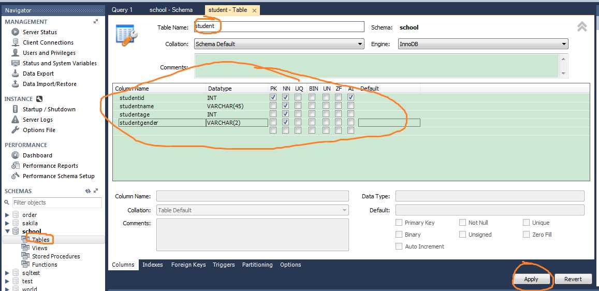Open Users and Privileges icon
This screenshot has height=291, width=599.
point(16,53)
